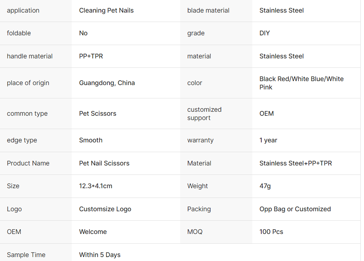The image size is (364, 261).
Task: Select the "Guangdong, China" origin value
Action: pyautogui.click(x=107, y=83)
